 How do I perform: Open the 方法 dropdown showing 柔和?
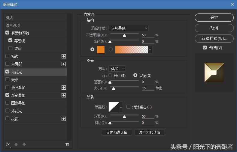click(x=117, y=69)
